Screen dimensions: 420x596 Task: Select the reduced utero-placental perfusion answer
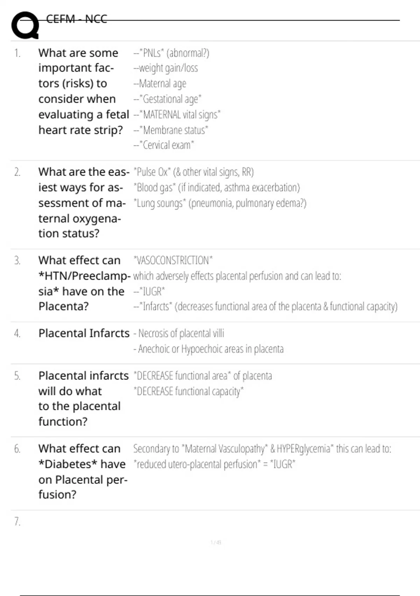214,464
